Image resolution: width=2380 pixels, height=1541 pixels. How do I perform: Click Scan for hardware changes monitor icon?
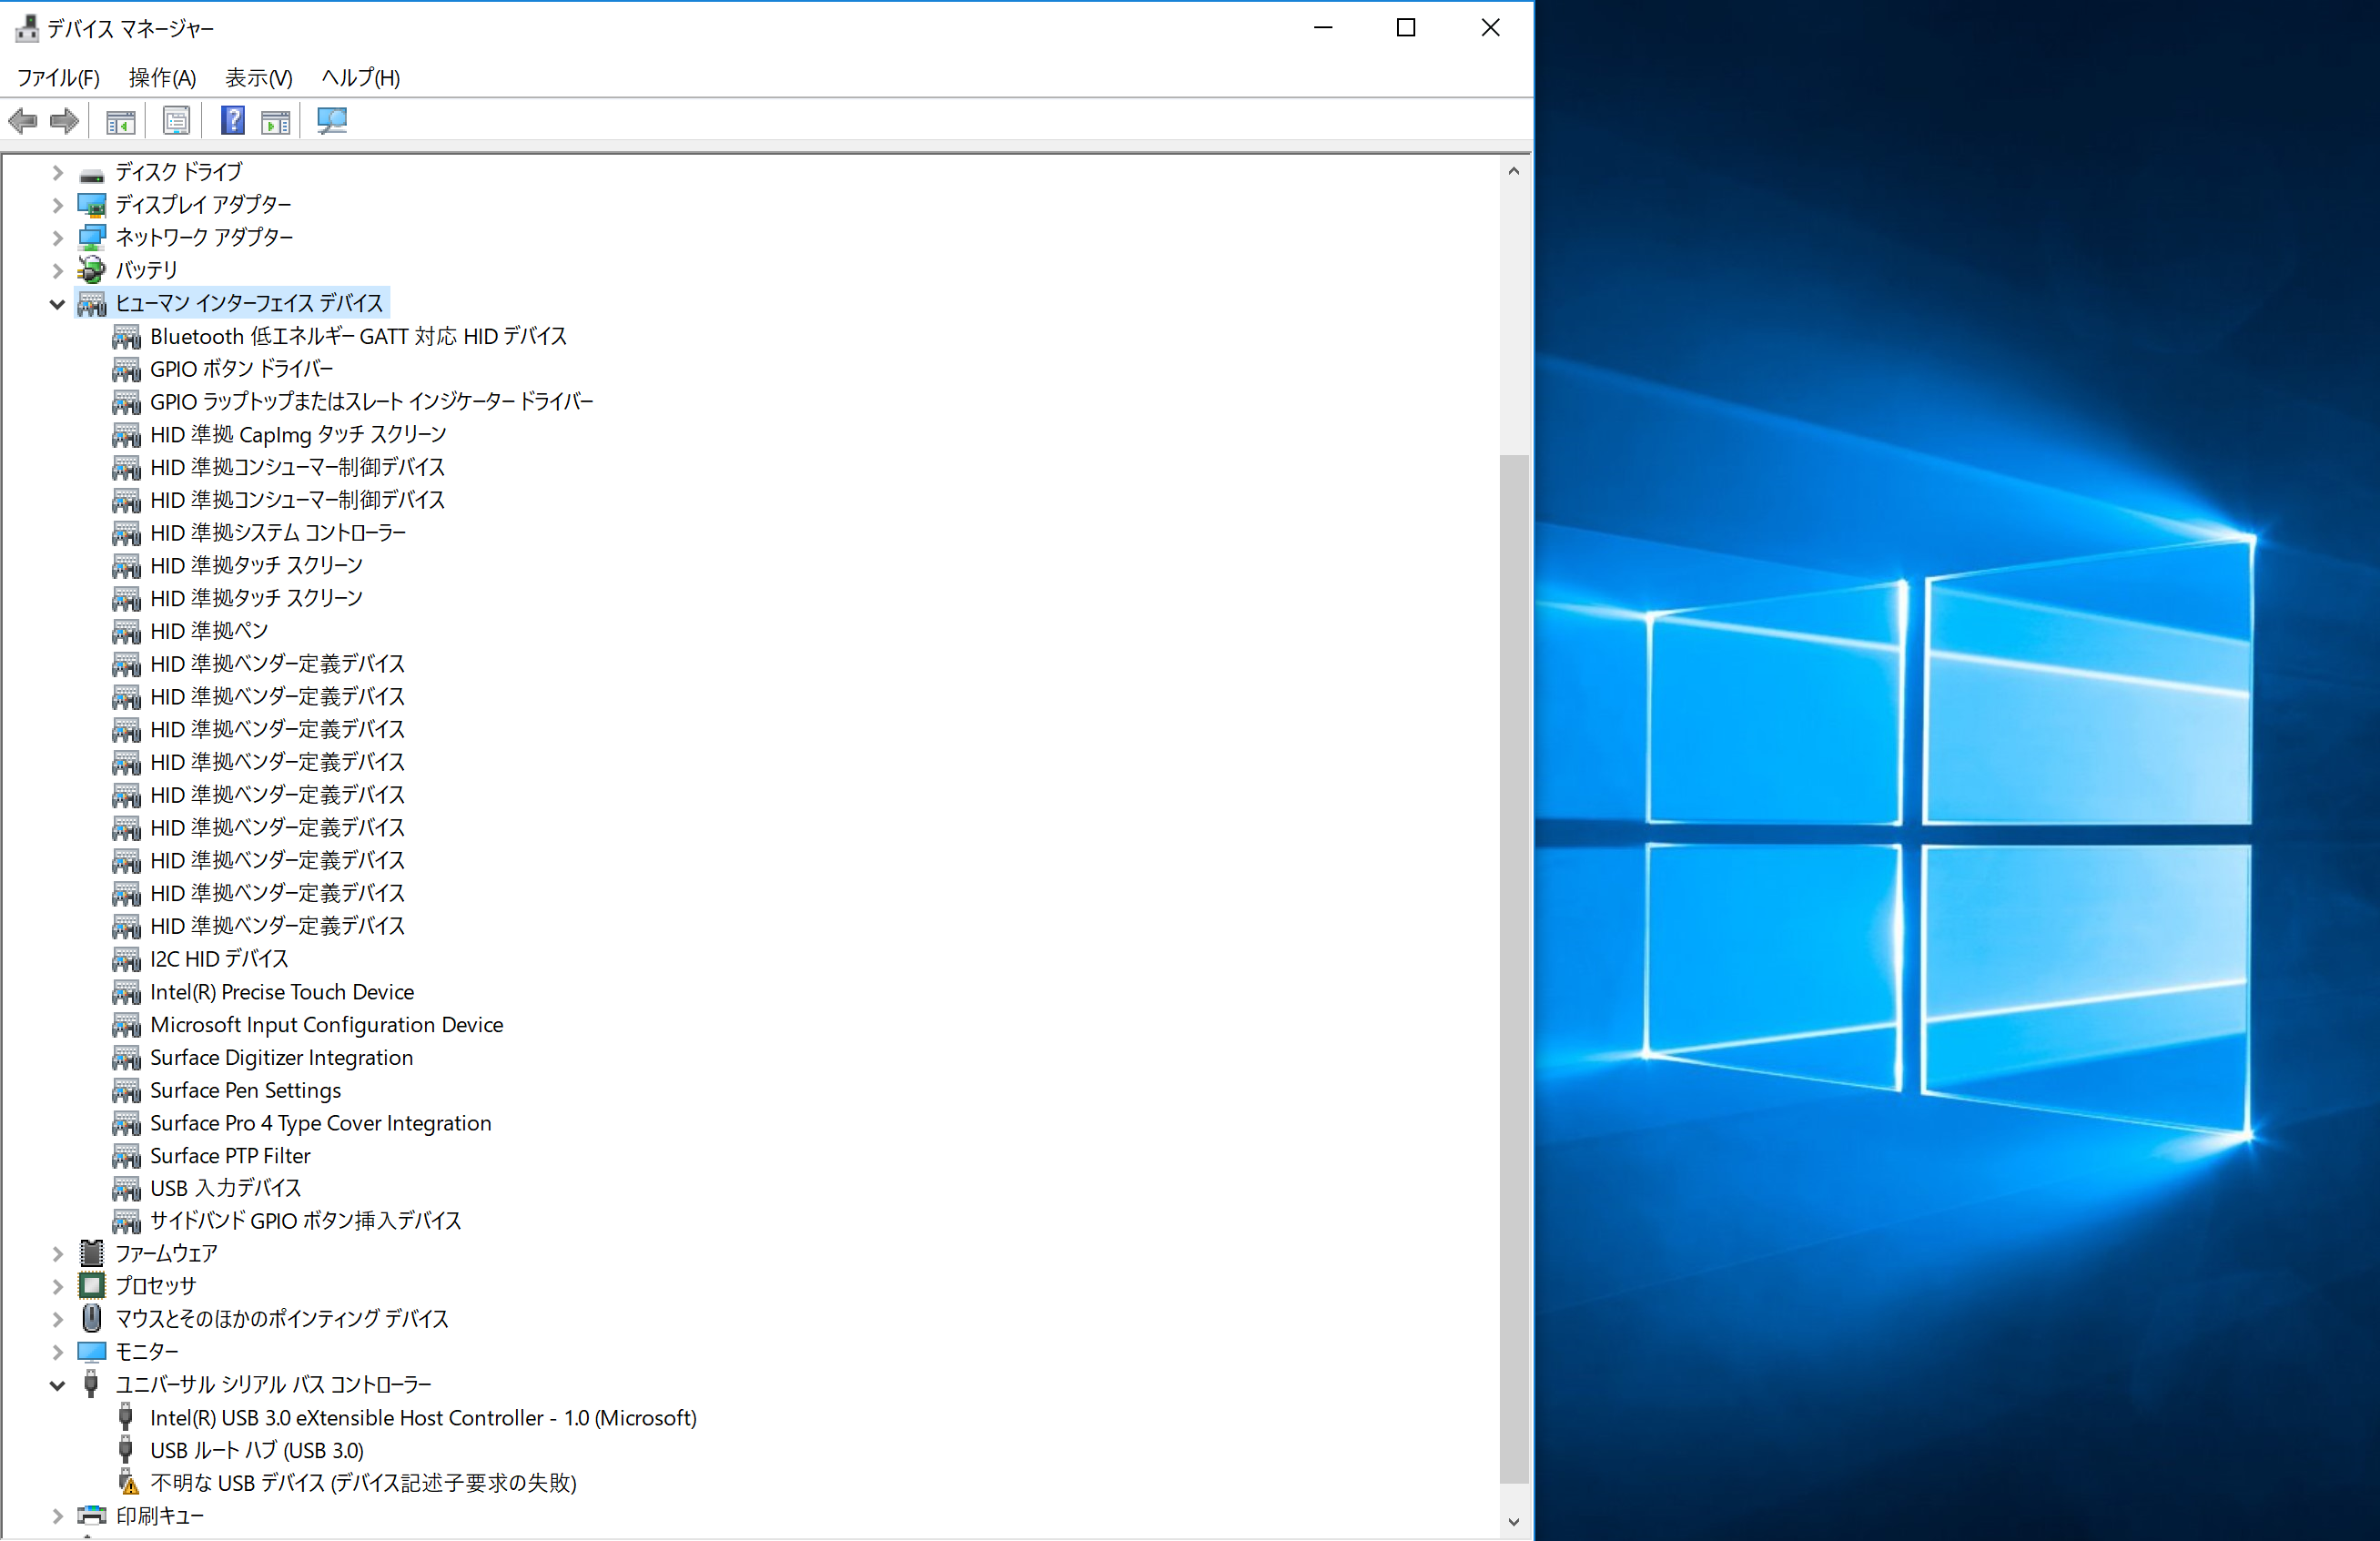point(331,121)
